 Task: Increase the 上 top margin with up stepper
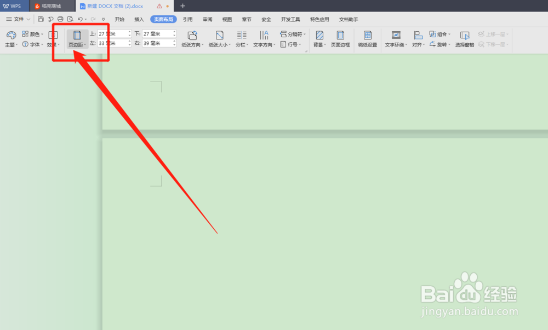click(x=129, y=32)
